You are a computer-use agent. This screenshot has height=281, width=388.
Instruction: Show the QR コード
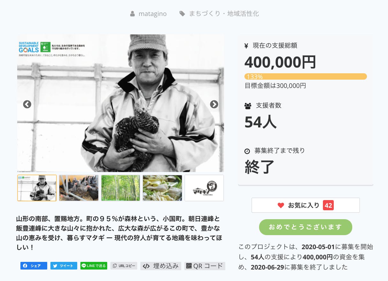click(205, 266)
